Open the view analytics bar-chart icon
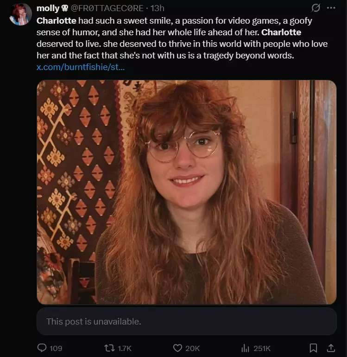This screenshot has height=357, width=347. tap(246, 348)
